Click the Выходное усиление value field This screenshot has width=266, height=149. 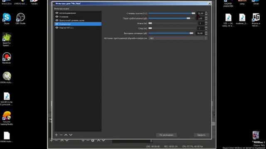(200, 33)
